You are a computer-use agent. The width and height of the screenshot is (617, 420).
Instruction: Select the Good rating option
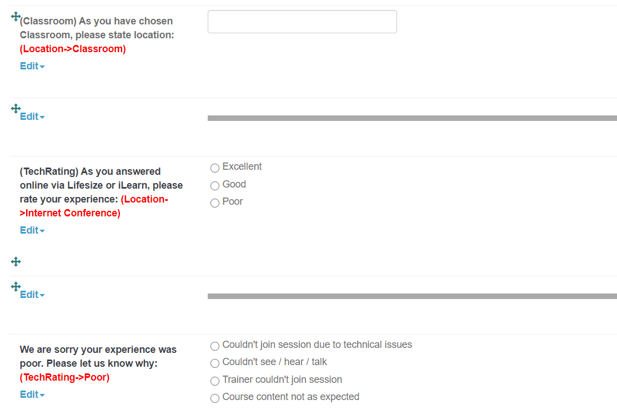click(x=215, y=186)
